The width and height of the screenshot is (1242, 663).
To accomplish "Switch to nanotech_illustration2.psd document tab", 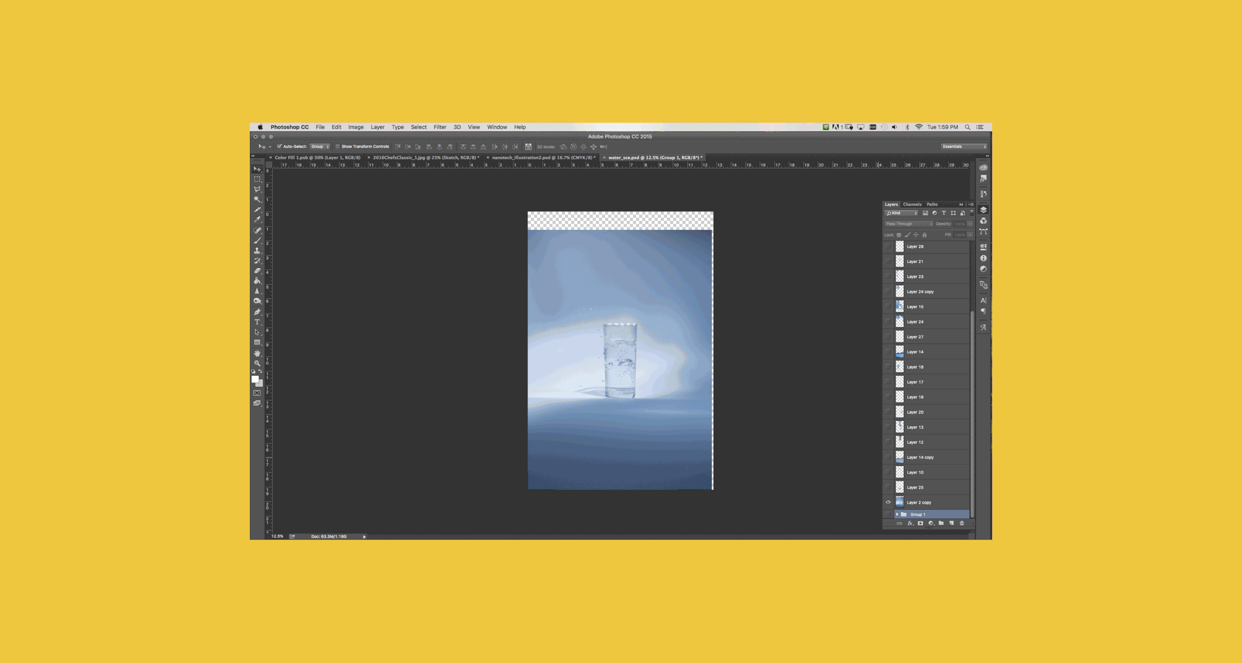I will (x=543, y=157).
